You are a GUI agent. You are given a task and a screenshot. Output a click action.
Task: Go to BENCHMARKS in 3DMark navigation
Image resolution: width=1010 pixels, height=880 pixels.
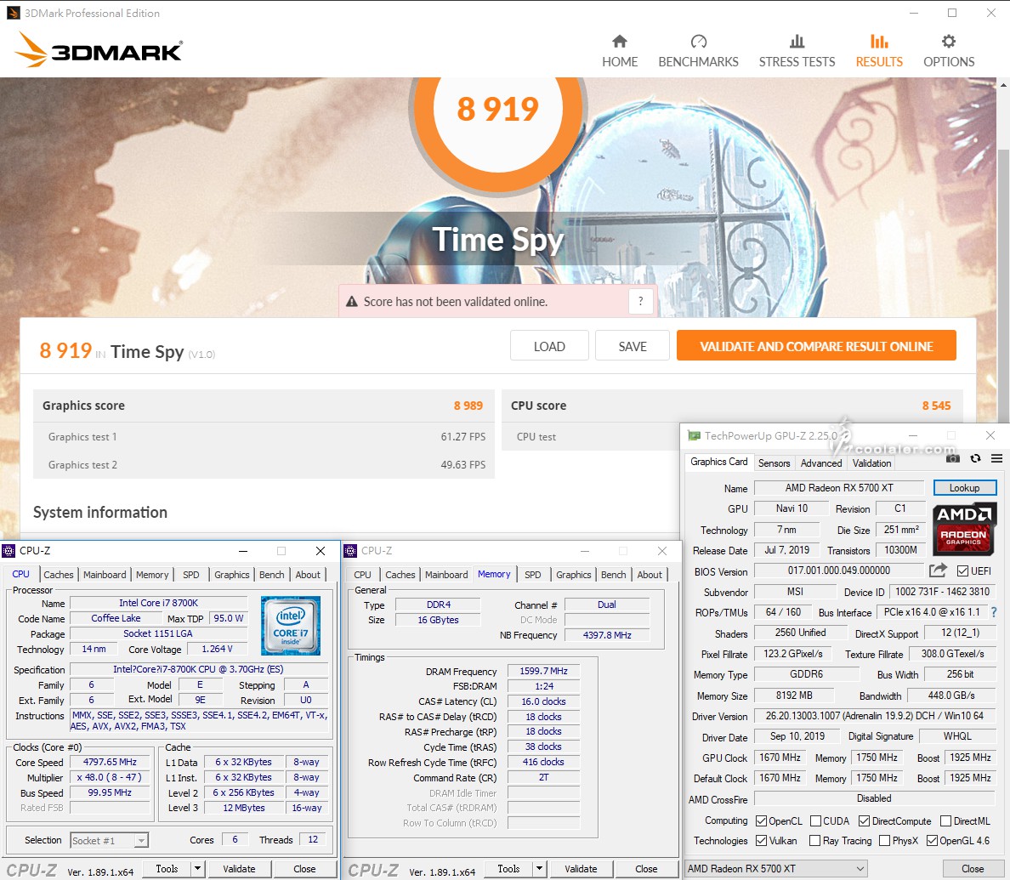[x=698, y=52]
